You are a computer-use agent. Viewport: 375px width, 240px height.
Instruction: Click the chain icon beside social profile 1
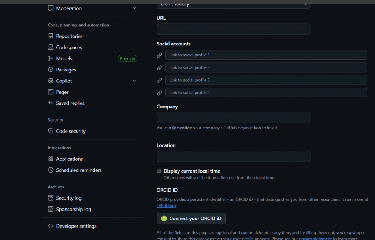coord(159,55)
